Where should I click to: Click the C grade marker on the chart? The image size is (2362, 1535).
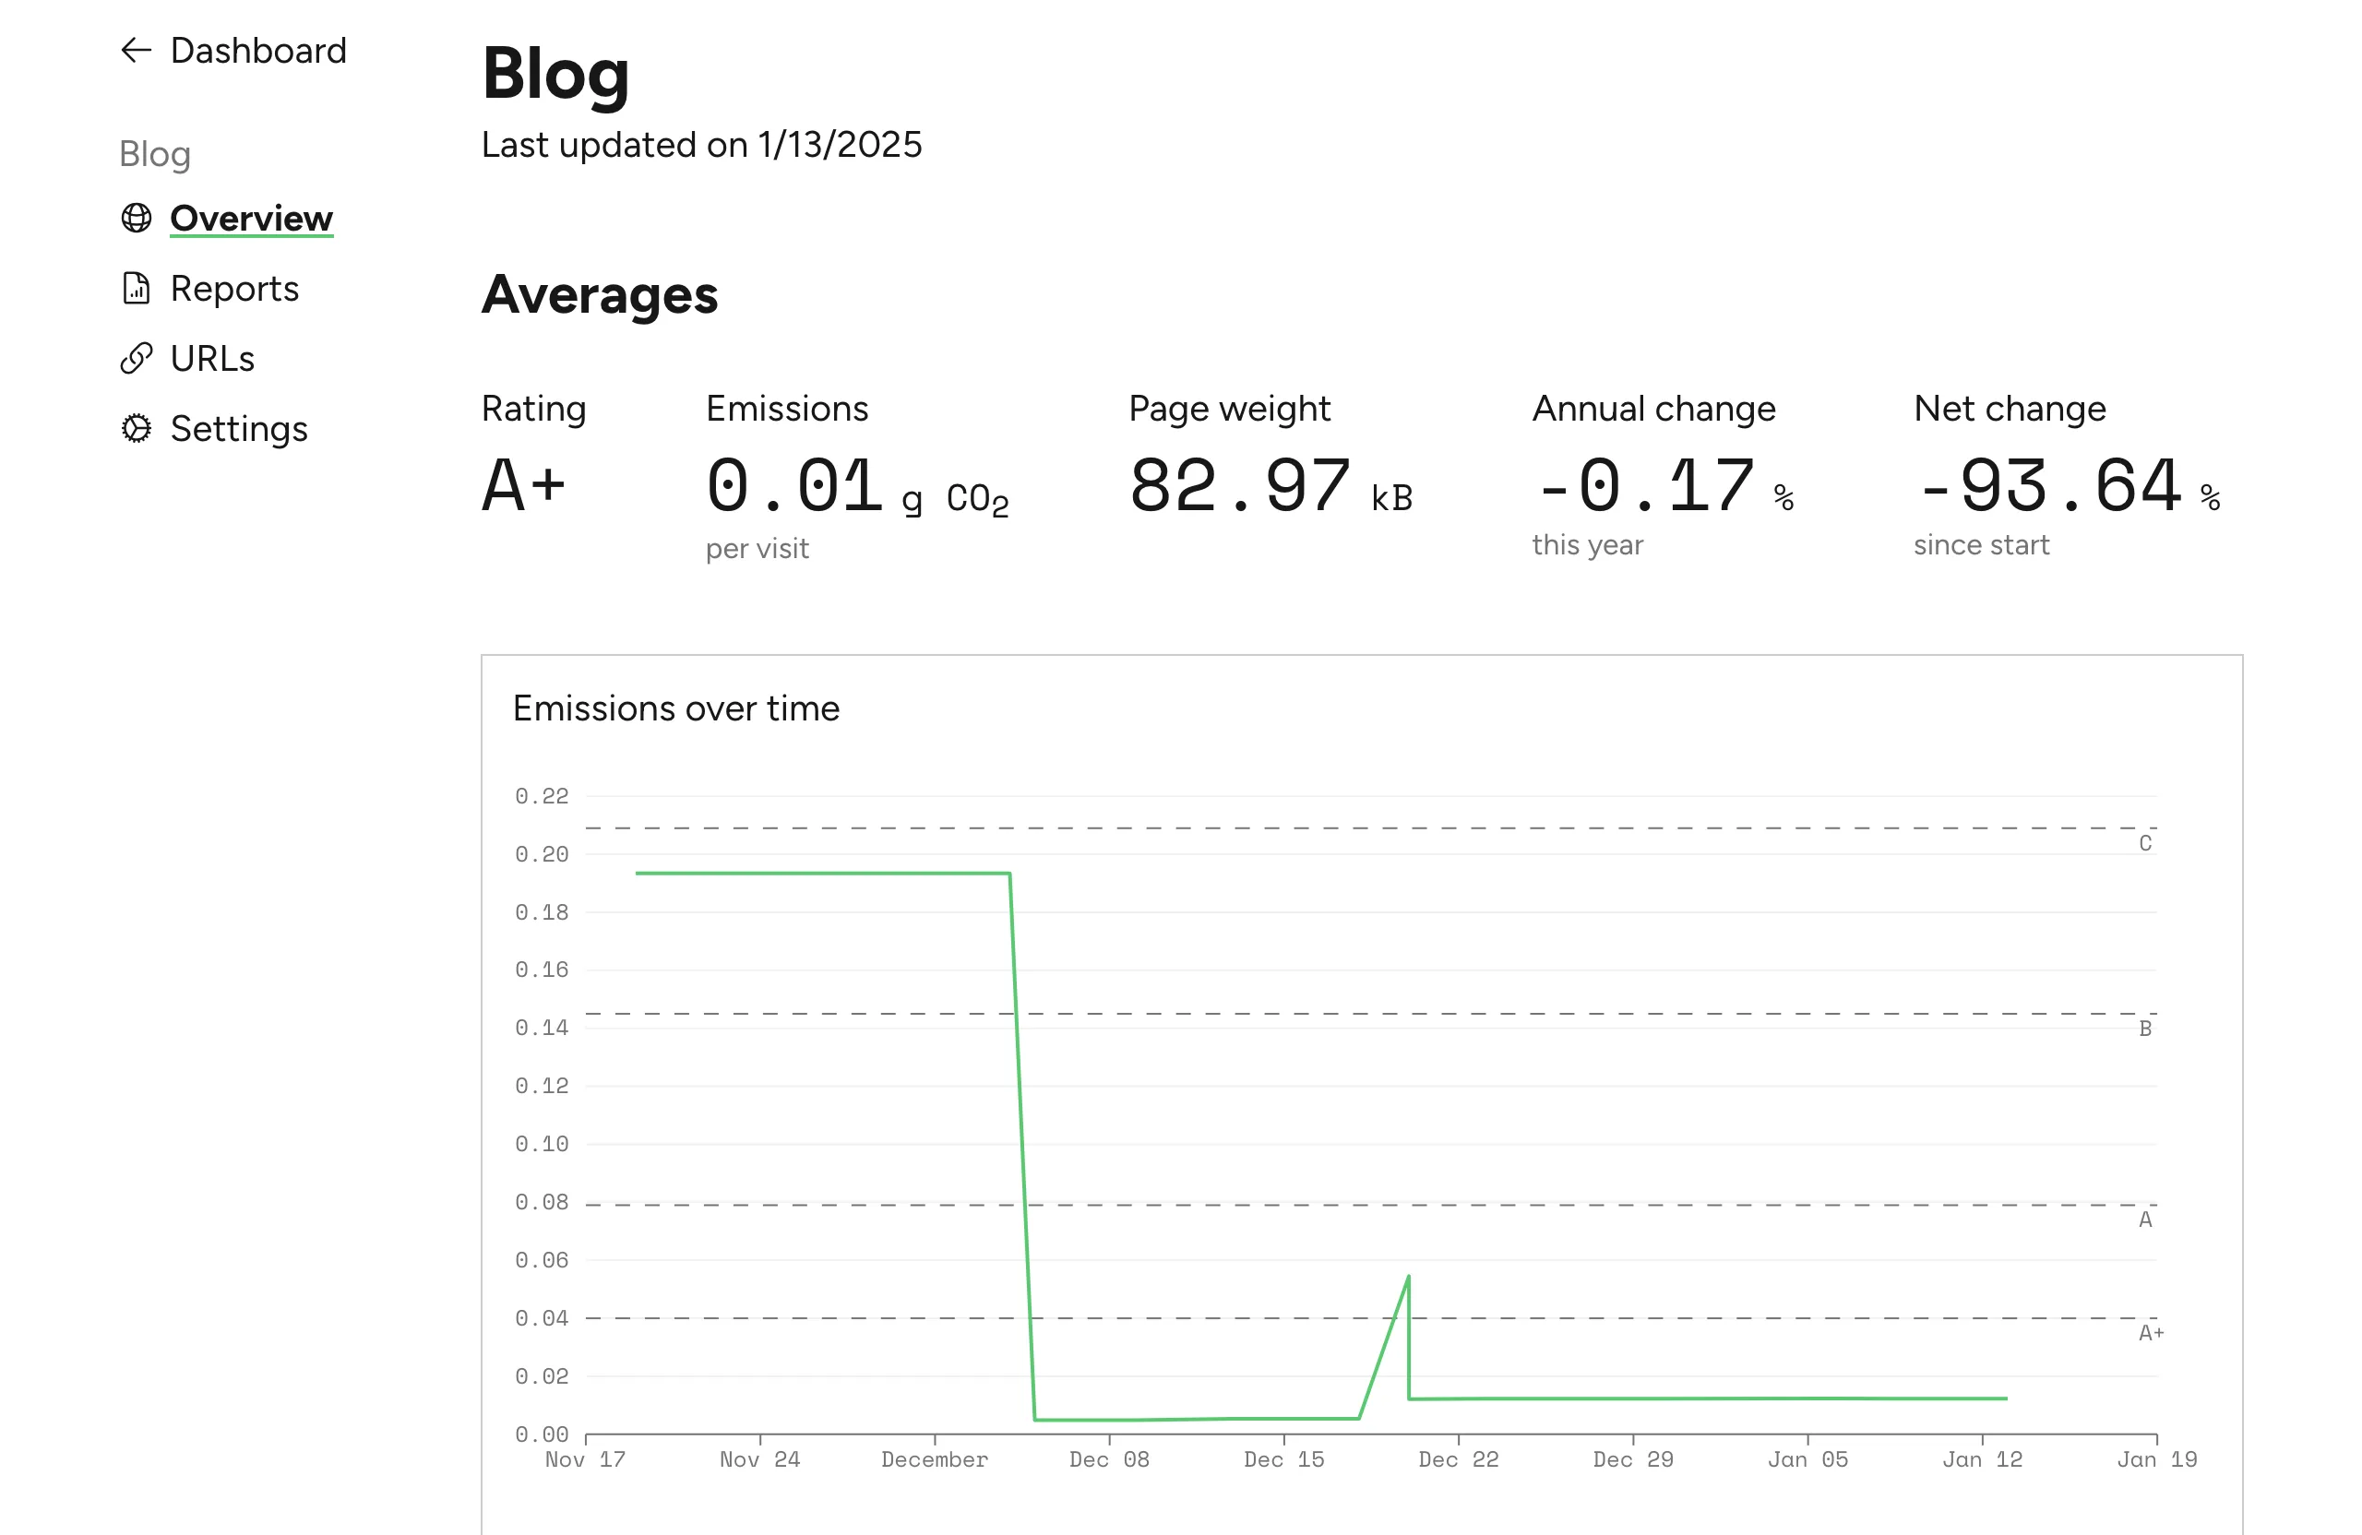pyautogui.click(x=2146, y=842)
